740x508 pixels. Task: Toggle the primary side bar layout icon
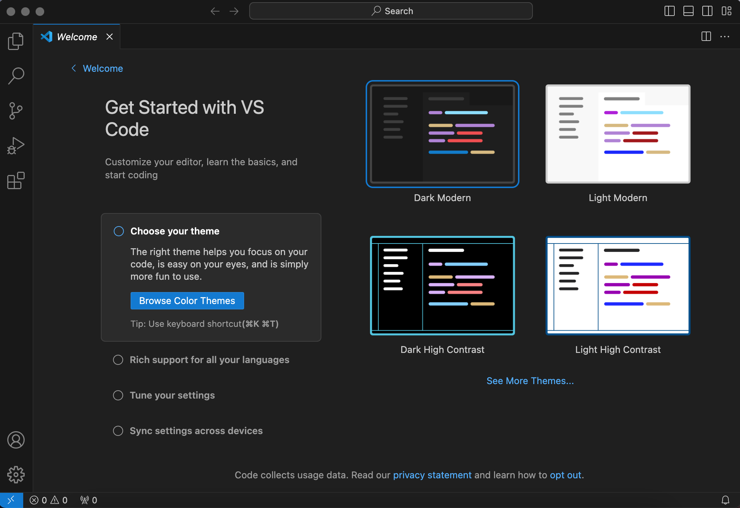coord(669,11)
